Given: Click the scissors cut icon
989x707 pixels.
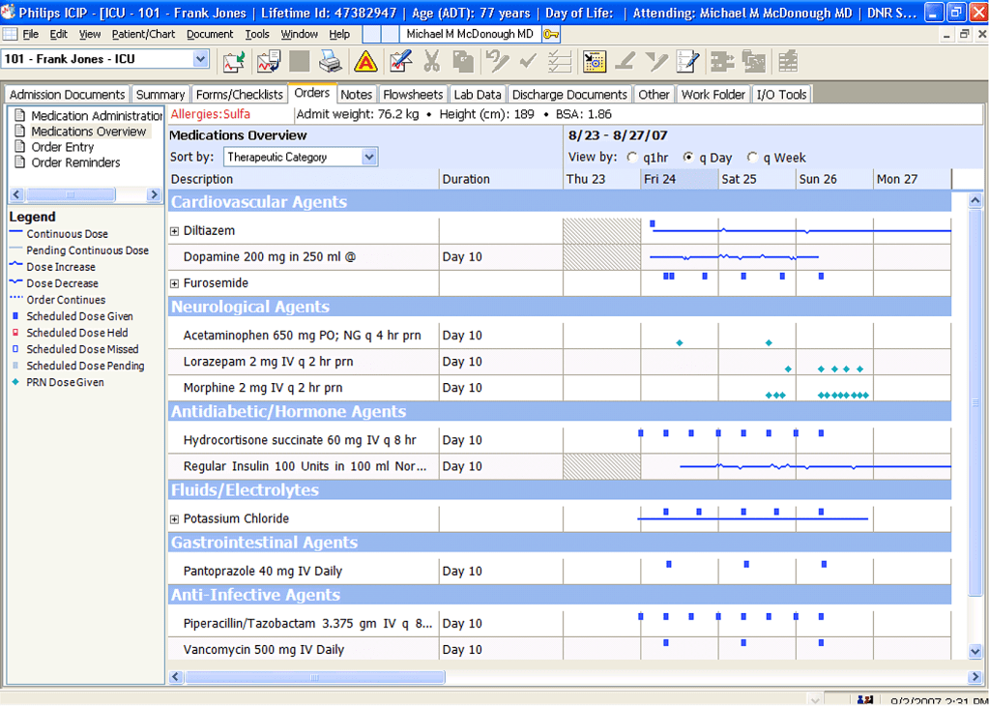Looking at the screenshot, I should tap(431, 62).
